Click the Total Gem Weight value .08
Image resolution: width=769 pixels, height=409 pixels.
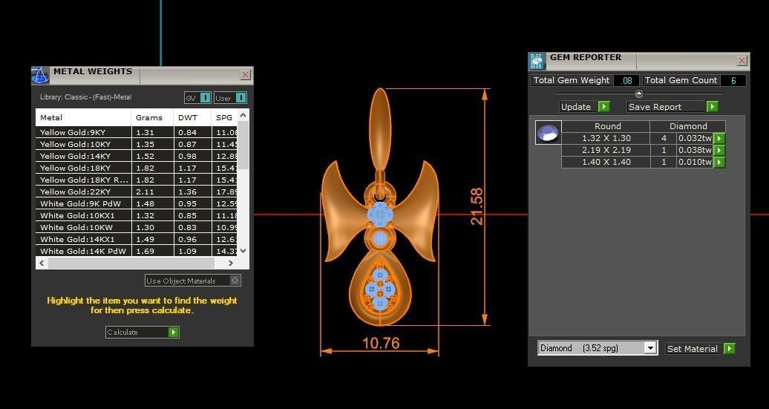coord(626,80)
